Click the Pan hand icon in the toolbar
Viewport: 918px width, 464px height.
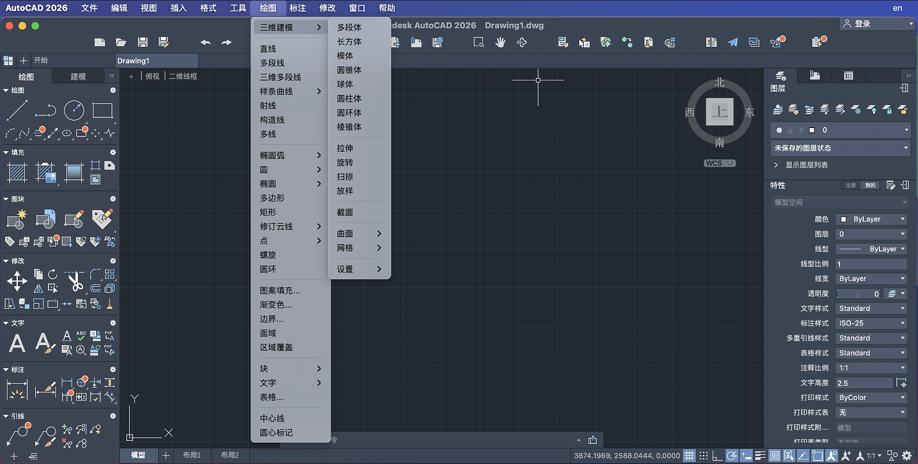tap(500, 42)
